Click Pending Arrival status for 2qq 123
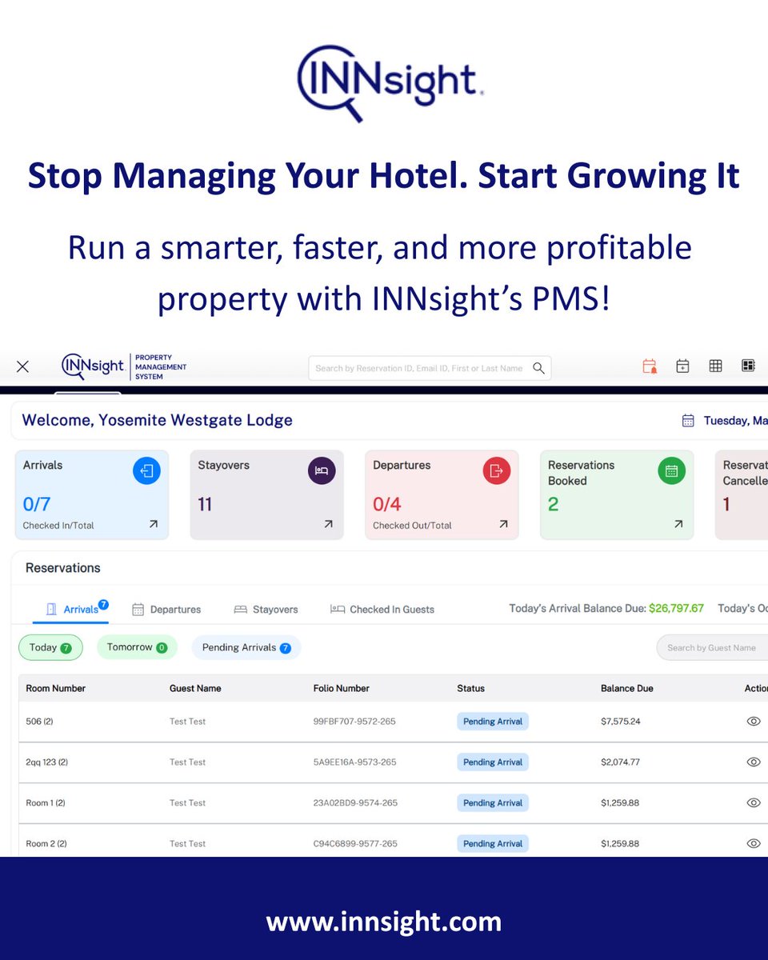The image size is (768, 960). click(493, 762)
